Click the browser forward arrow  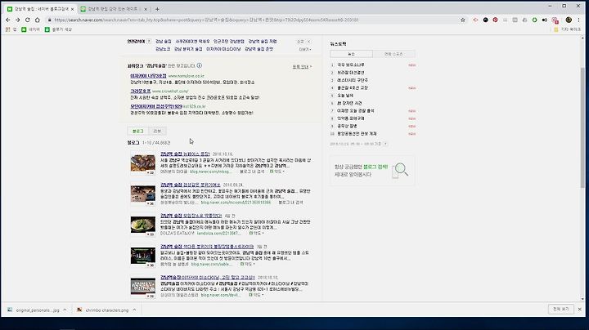18,20
